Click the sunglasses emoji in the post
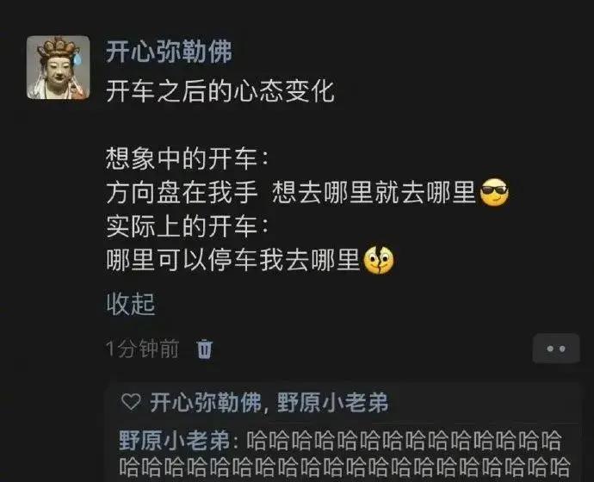594x482 pixels. tap(494, 192)
